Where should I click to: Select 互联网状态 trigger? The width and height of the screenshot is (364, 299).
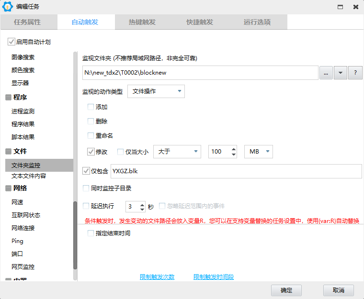26,215
